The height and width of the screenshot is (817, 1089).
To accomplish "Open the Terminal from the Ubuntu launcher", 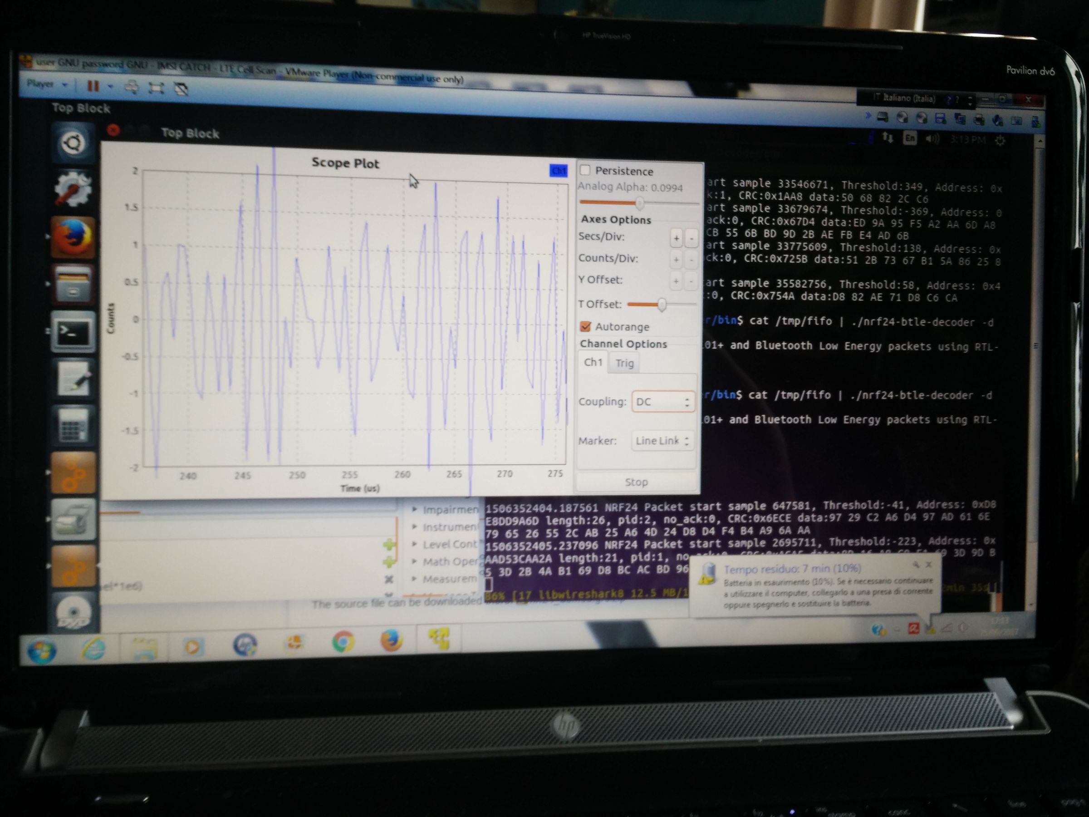I will 73,334.
